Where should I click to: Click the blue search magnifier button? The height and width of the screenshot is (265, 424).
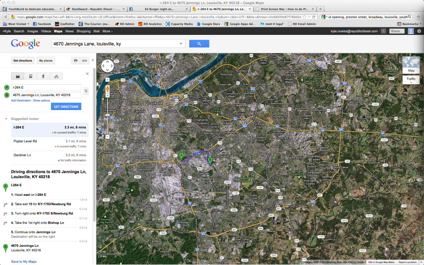(x=199, y=43)
